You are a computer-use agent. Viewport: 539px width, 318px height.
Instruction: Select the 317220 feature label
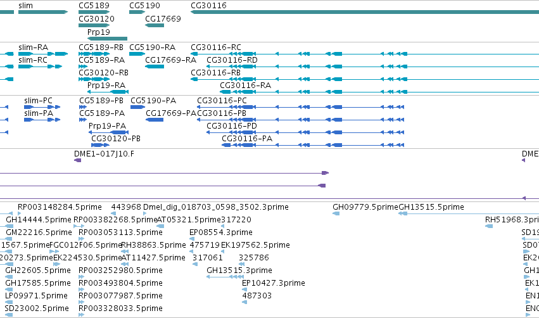click(236, 220)
